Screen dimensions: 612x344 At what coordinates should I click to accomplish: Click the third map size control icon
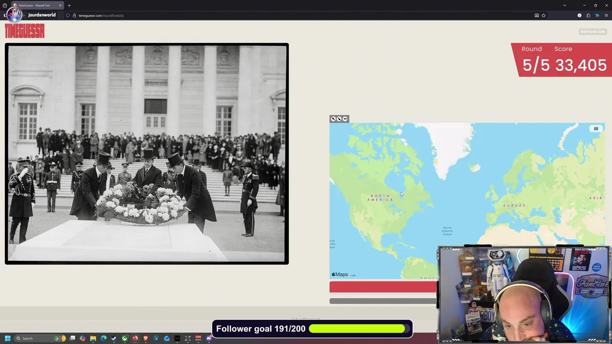[345, 119]
